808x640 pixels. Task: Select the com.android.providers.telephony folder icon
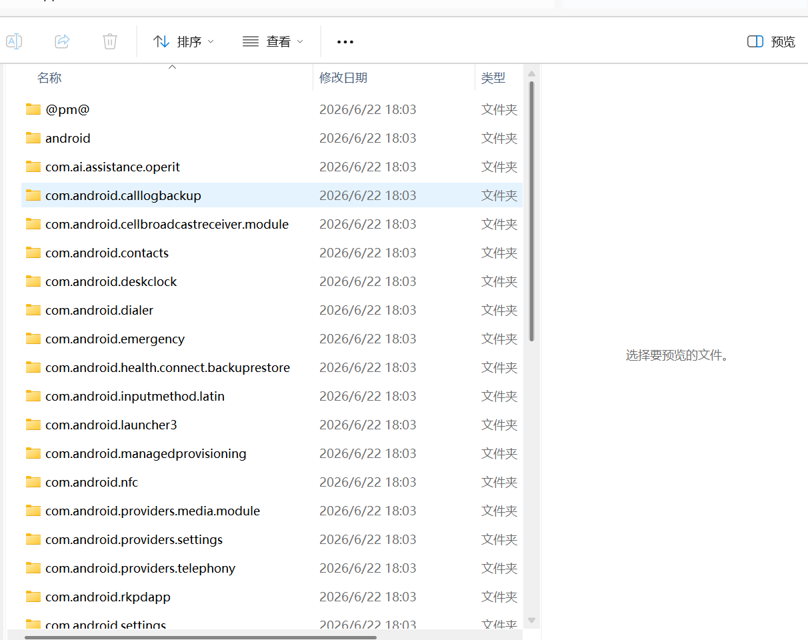coord(33,568)
